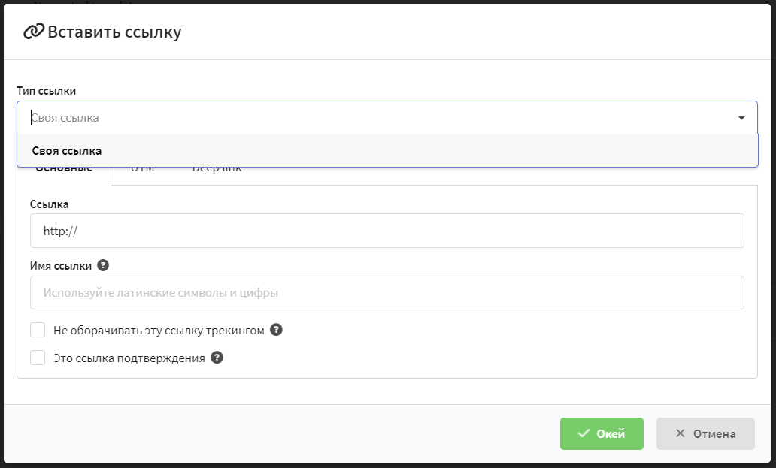Screen dimensions: 776x468
Task: Click the 'Не оборачивать эту ссылку трекингом' label text
Action: pos(159,331)
